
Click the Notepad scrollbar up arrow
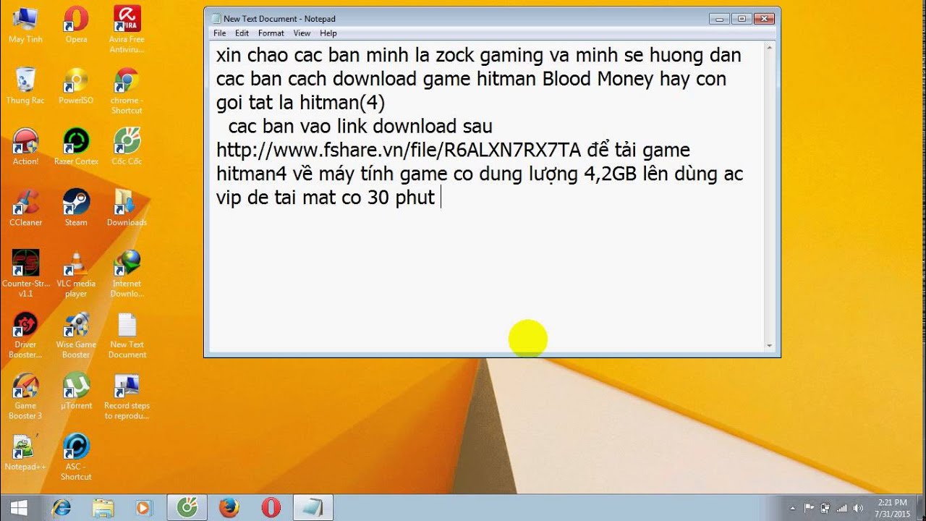point(769,48)
